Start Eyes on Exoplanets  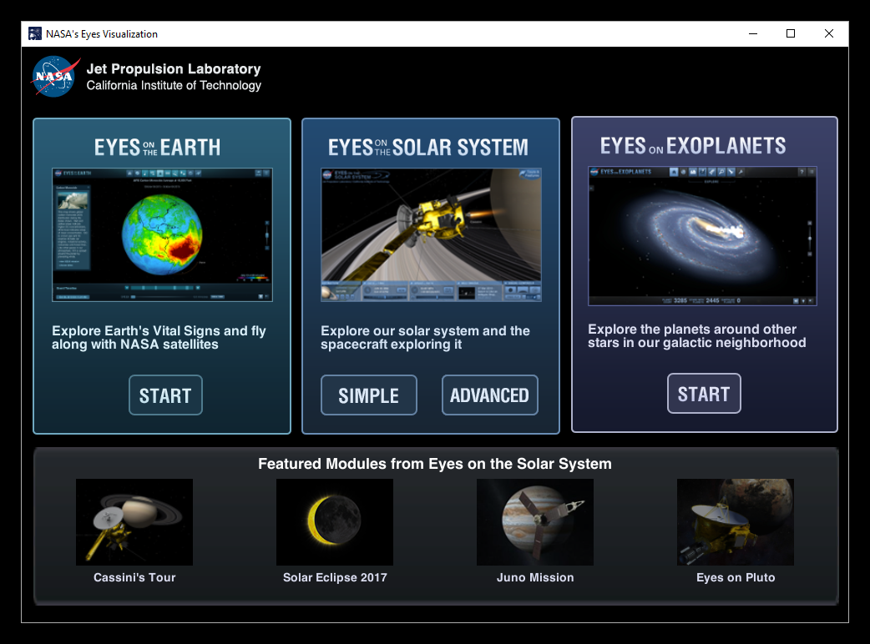[703, 393]
